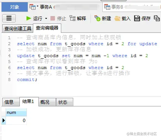
Task: Click the 'for update' select statement line
Action: [x=87, y=44]
